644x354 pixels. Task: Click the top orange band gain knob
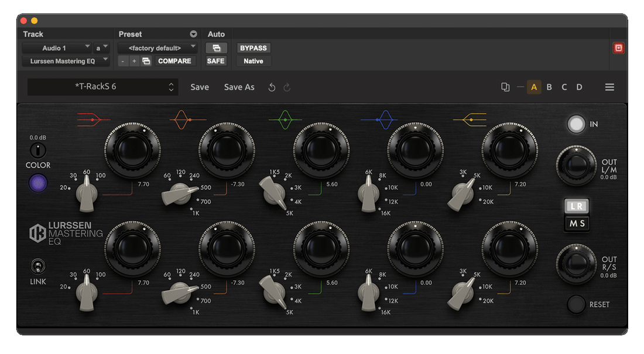point(227,150)
